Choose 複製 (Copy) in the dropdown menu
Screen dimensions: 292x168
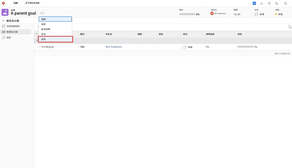point(55,24)
